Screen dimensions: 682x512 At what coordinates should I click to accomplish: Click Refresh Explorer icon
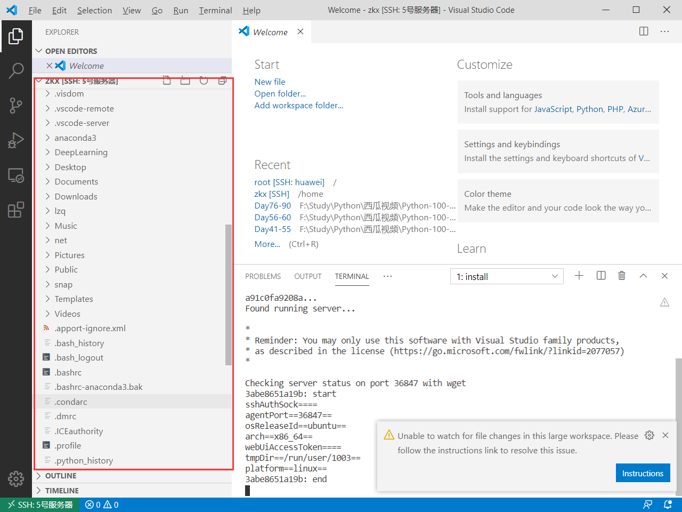point(204,81)
